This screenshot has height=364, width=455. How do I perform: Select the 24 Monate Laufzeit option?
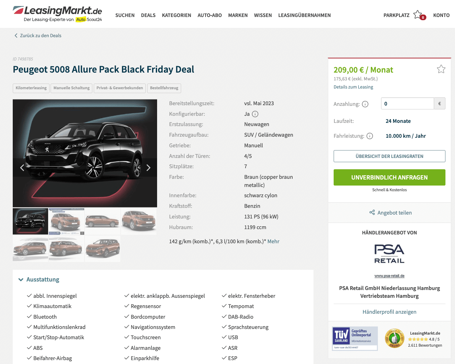pyautogui.click(x=398, y=121)
